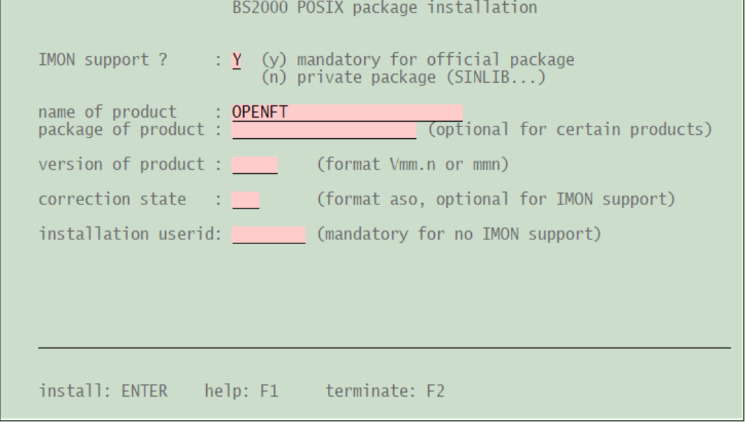
Task: Click the version of product input field
Action: 255,165
